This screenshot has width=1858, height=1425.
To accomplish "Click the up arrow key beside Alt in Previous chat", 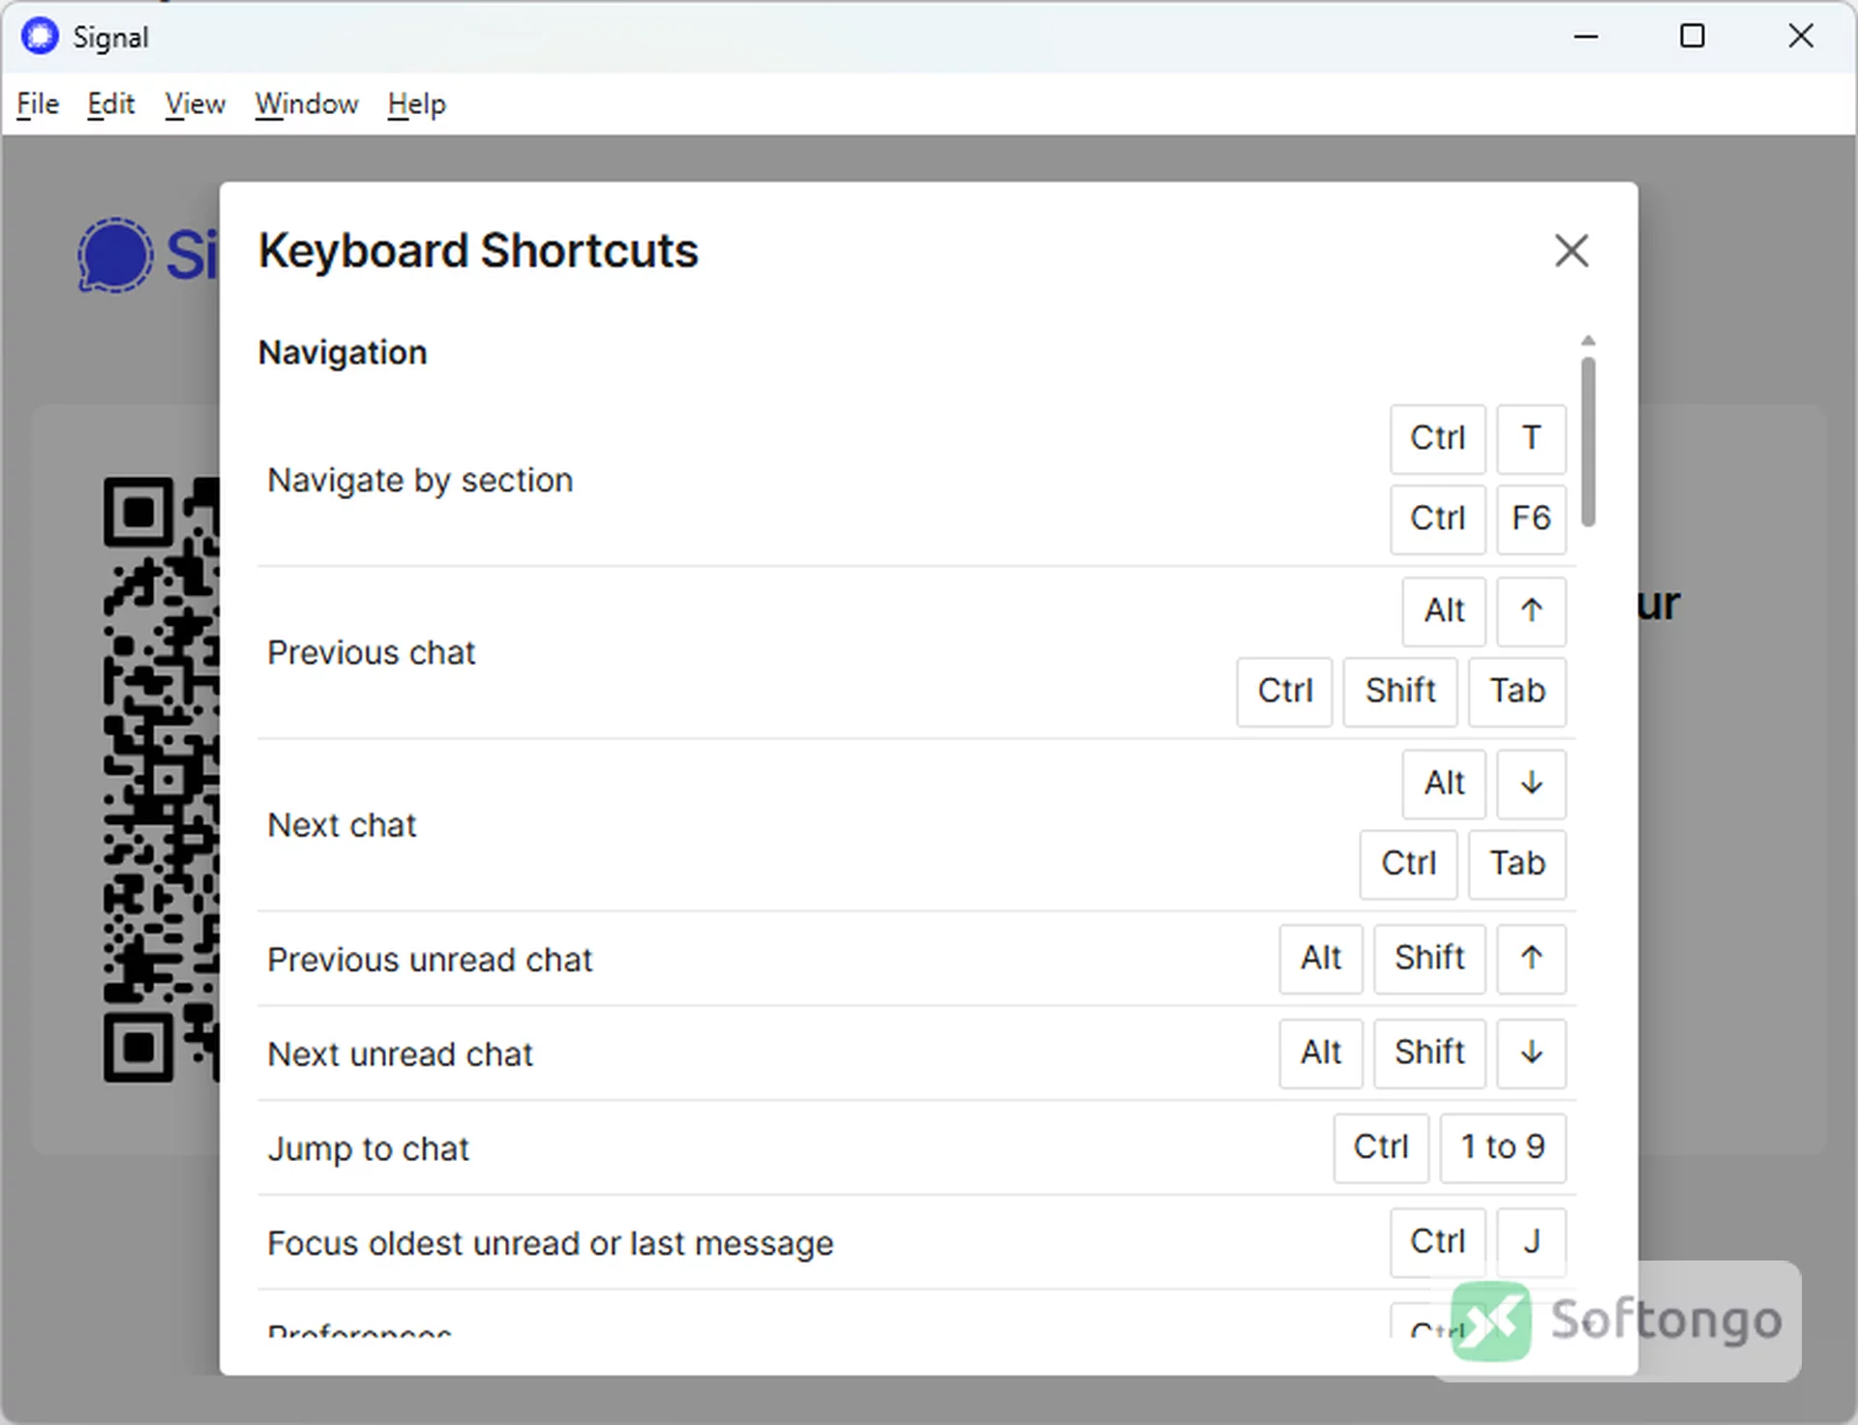I will click(1531, 610).
